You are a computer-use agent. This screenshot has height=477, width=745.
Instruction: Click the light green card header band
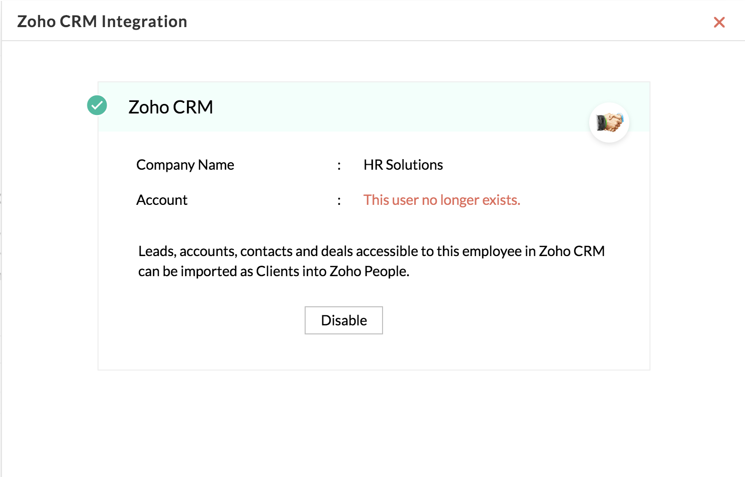[x=374, y=107]
